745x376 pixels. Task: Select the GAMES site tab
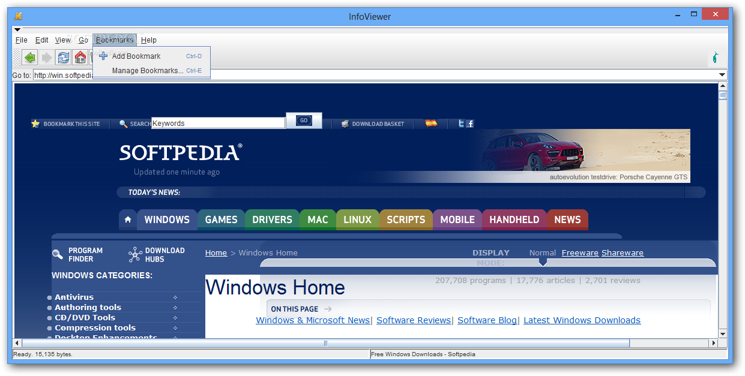[221, 219]
